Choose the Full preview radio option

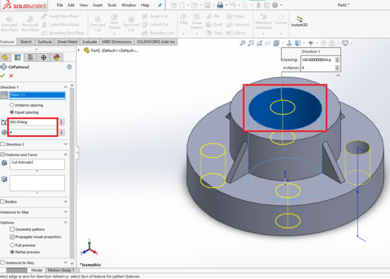click(12, 245)
